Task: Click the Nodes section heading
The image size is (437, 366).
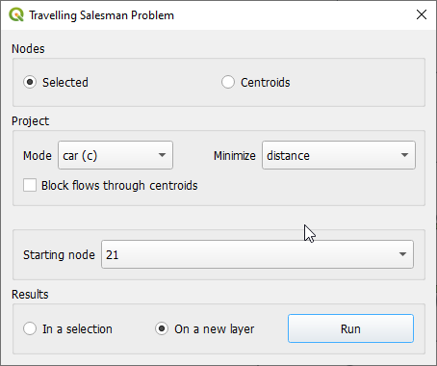Action: tap(28, 49)
